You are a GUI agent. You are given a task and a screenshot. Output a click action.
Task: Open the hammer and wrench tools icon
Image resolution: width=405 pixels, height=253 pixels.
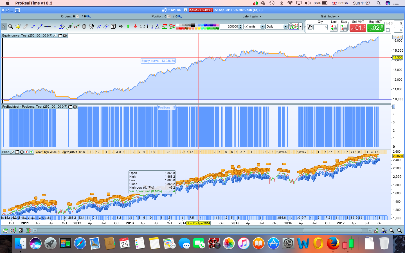[x=91, y=26]
